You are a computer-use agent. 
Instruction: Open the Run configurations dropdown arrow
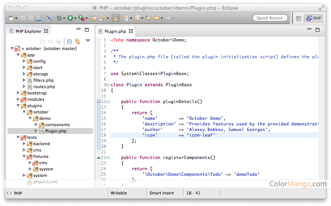tap(75, 18)
